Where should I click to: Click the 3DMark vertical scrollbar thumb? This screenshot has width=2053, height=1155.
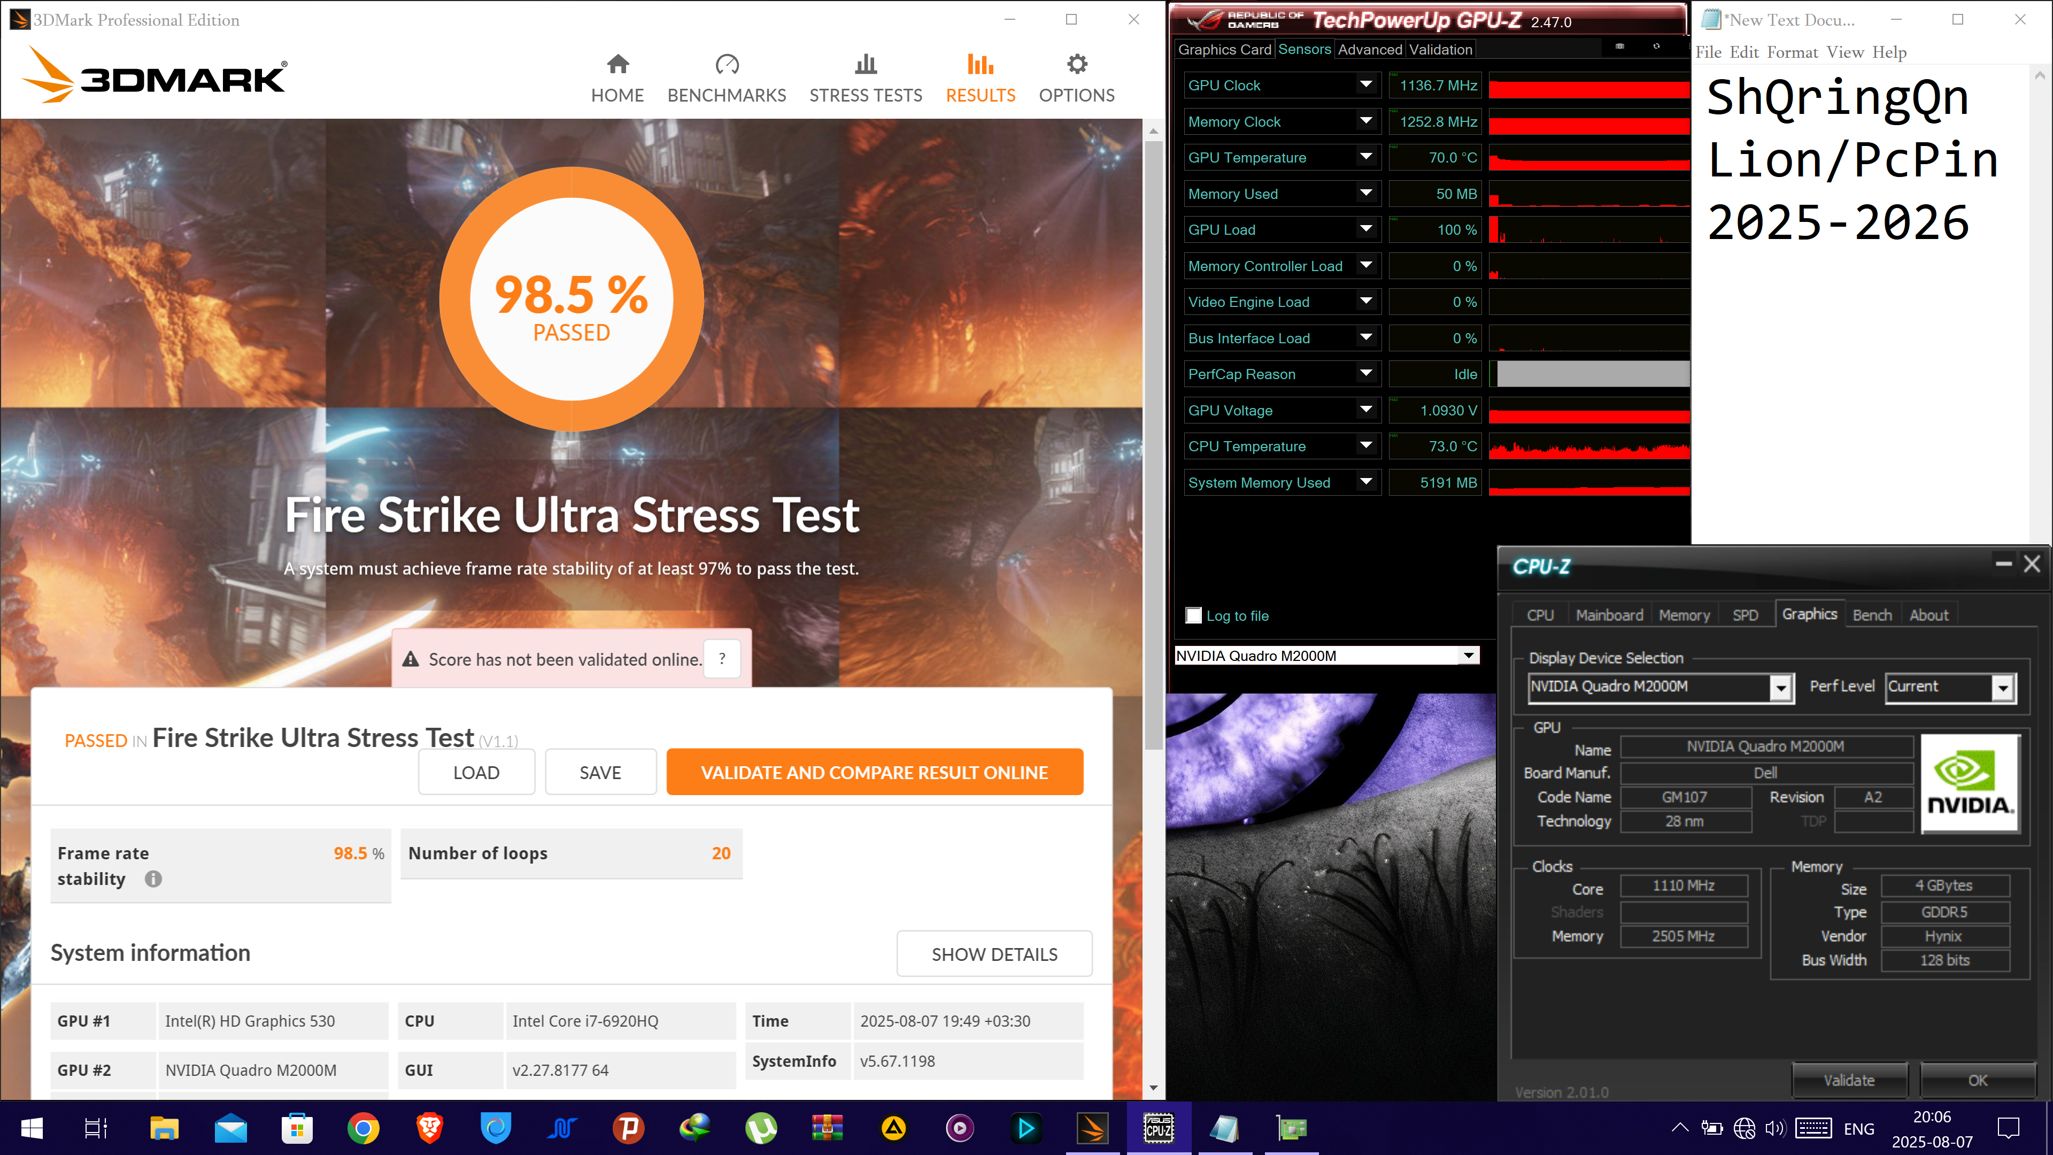click(1153, 445)
